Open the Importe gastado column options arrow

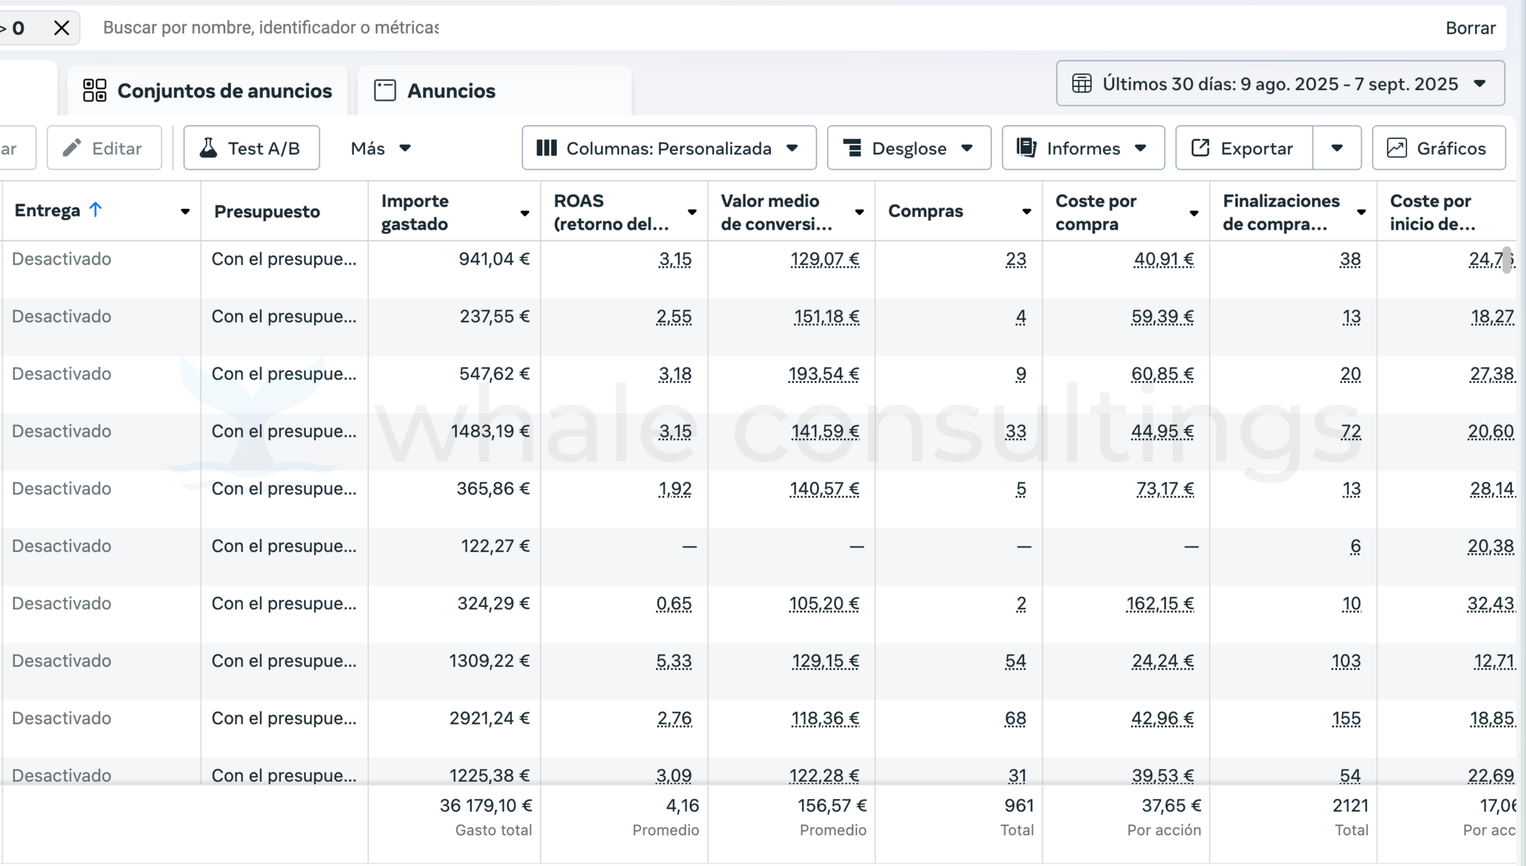tap(524, 213)
